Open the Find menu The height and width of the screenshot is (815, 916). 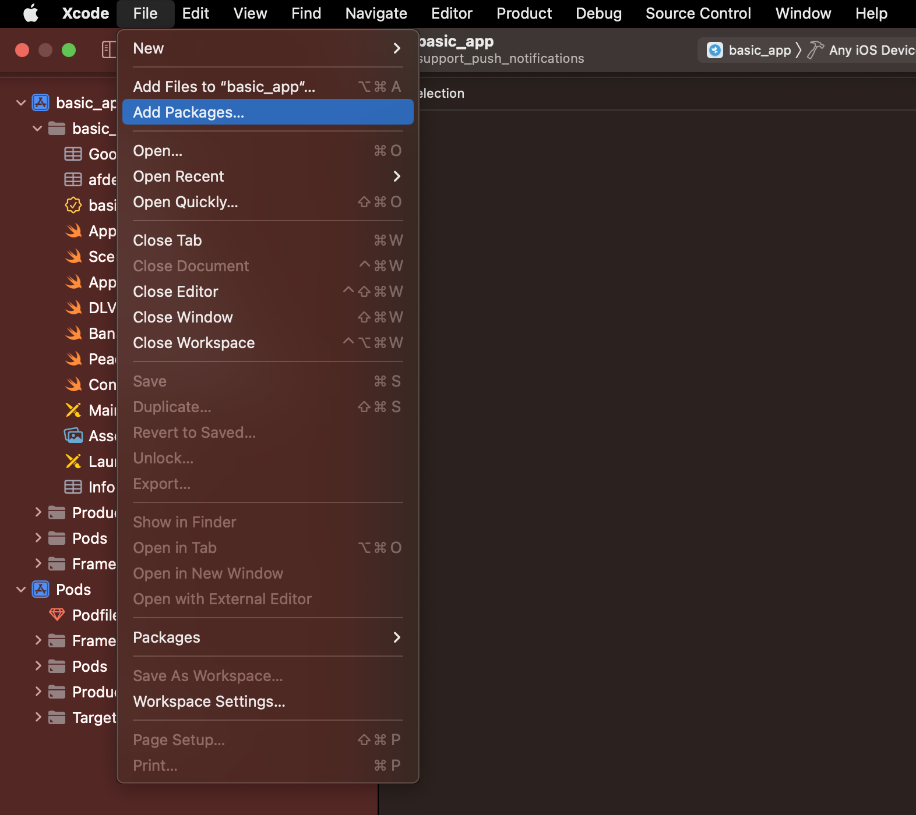click(x=306, y=13)
